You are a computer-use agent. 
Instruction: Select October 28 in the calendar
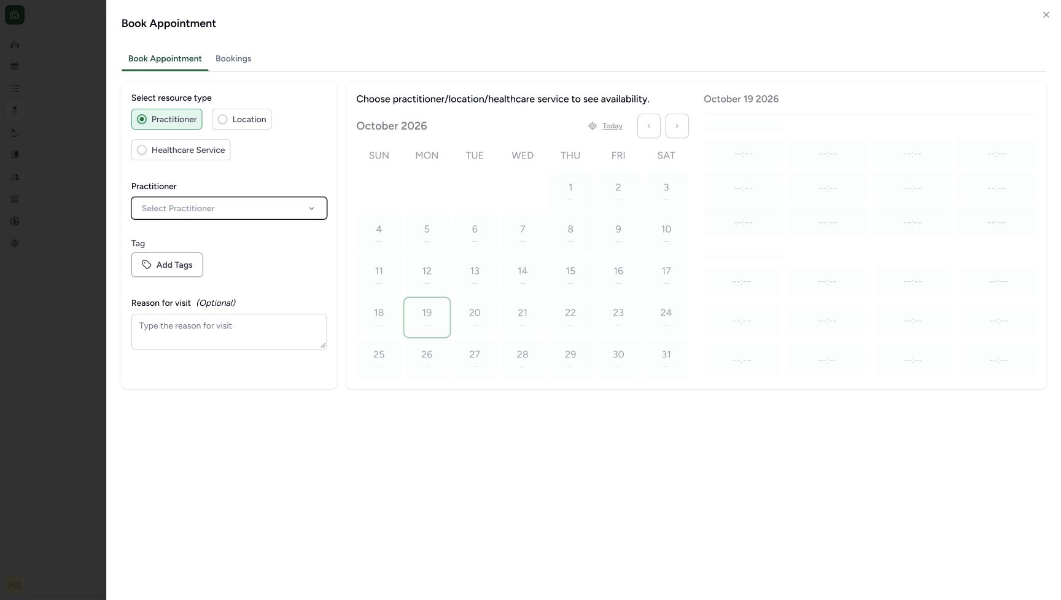(x=523, y=359)
